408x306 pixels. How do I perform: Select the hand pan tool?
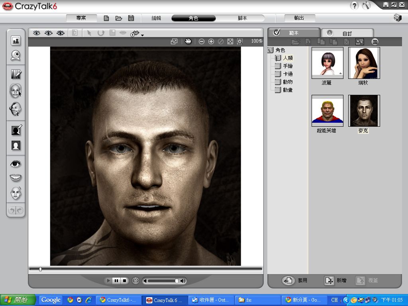tap(188, 41)
